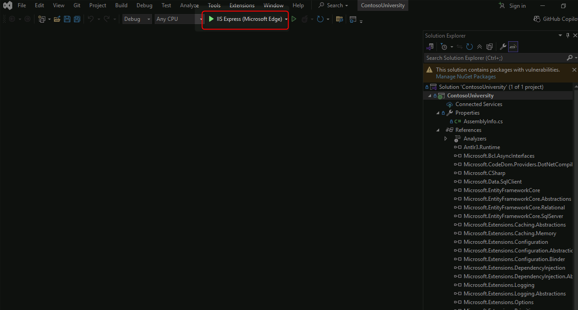Open Solution Explorer window options dropdown
This screenshot has height=310, width=578.
(560, 35)
